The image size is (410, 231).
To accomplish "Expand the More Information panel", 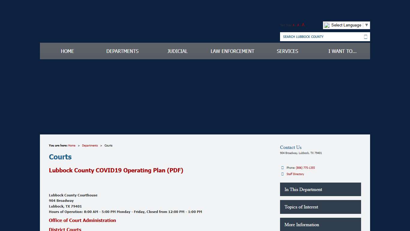I will 320,224.
